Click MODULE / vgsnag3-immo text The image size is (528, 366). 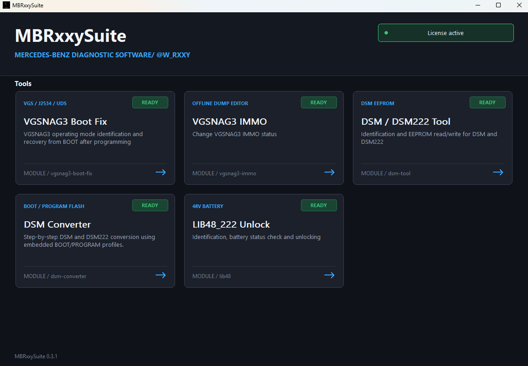coord(224,173)
